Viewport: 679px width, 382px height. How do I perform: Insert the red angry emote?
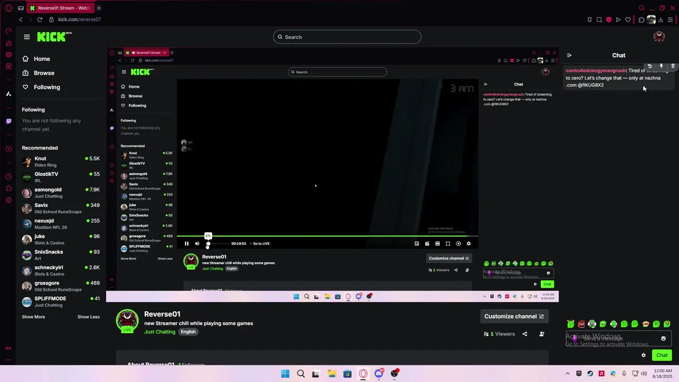click(581, 324)
